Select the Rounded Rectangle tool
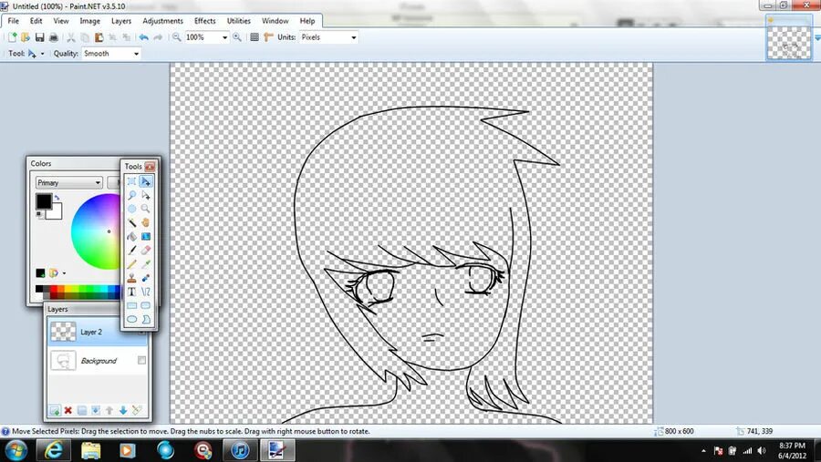821x462 pixels. [146, 305]
